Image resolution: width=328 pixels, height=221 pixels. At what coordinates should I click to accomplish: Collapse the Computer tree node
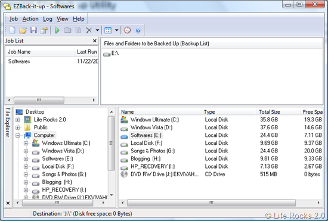click(17, 136)
